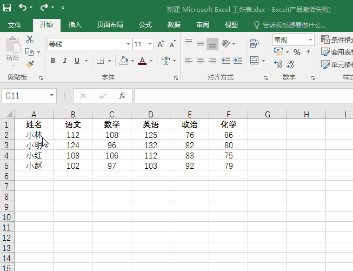Click the cell borders icon
The image size is (353, 271).
100,61
